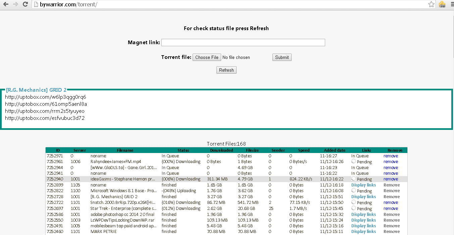Viewport: 454px width, 235px height.
Task: Click the pending spinner for Rahyndee+James+FM.mp4
Action: coord(354,162)
